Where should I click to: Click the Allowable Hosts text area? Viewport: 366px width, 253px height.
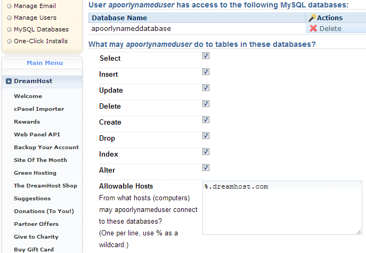coord(282,208)
